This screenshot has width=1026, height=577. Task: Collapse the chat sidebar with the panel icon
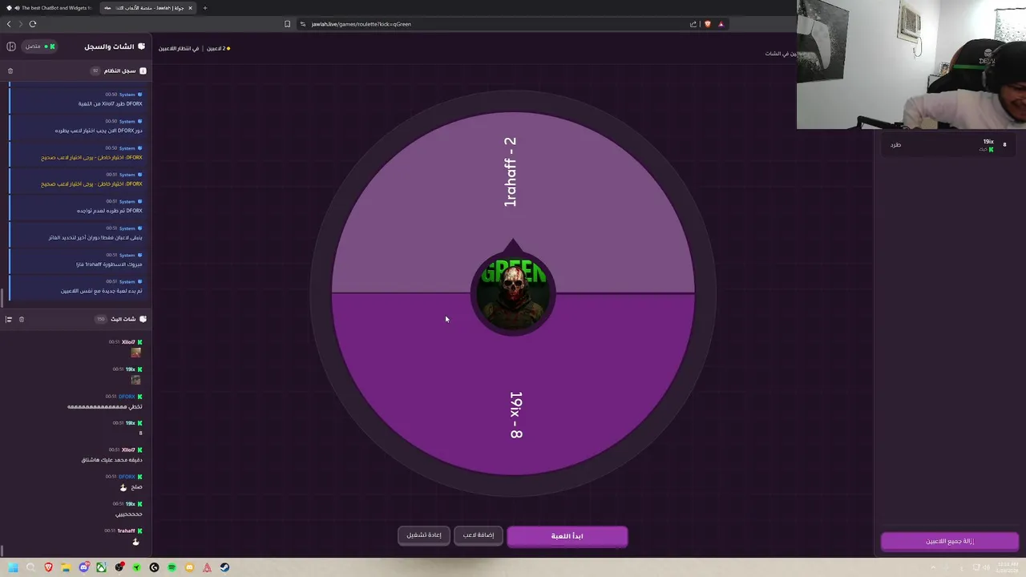pos(11,46)
